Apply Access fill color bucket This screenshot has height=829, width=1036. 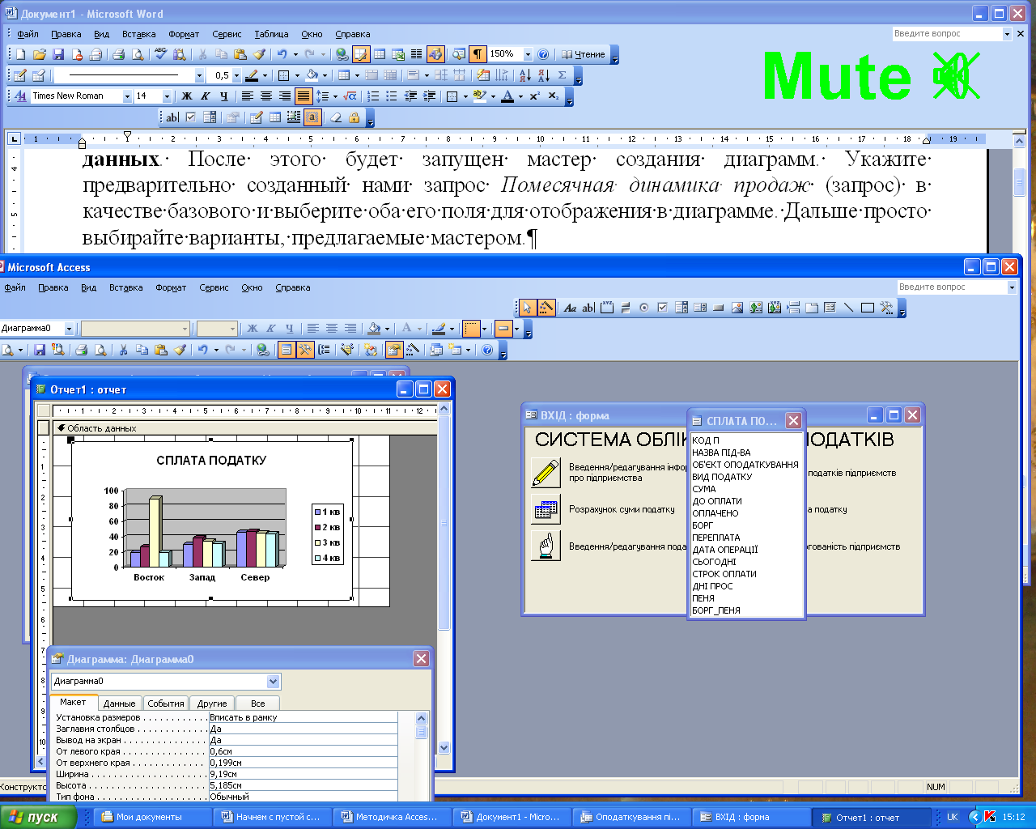tap(374, 329)
